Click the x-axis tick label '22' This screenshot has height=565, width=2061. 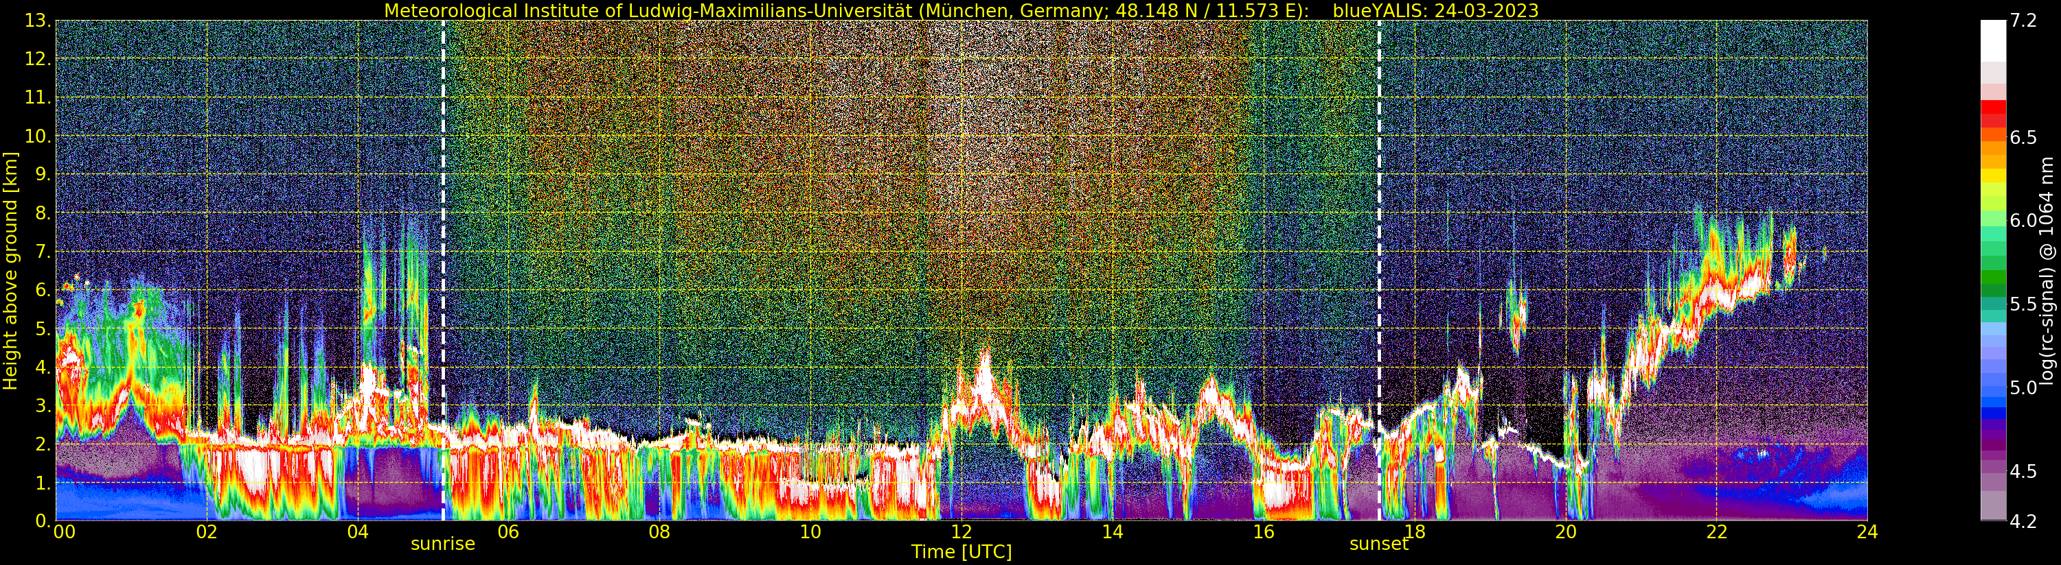click(1717, 531)
